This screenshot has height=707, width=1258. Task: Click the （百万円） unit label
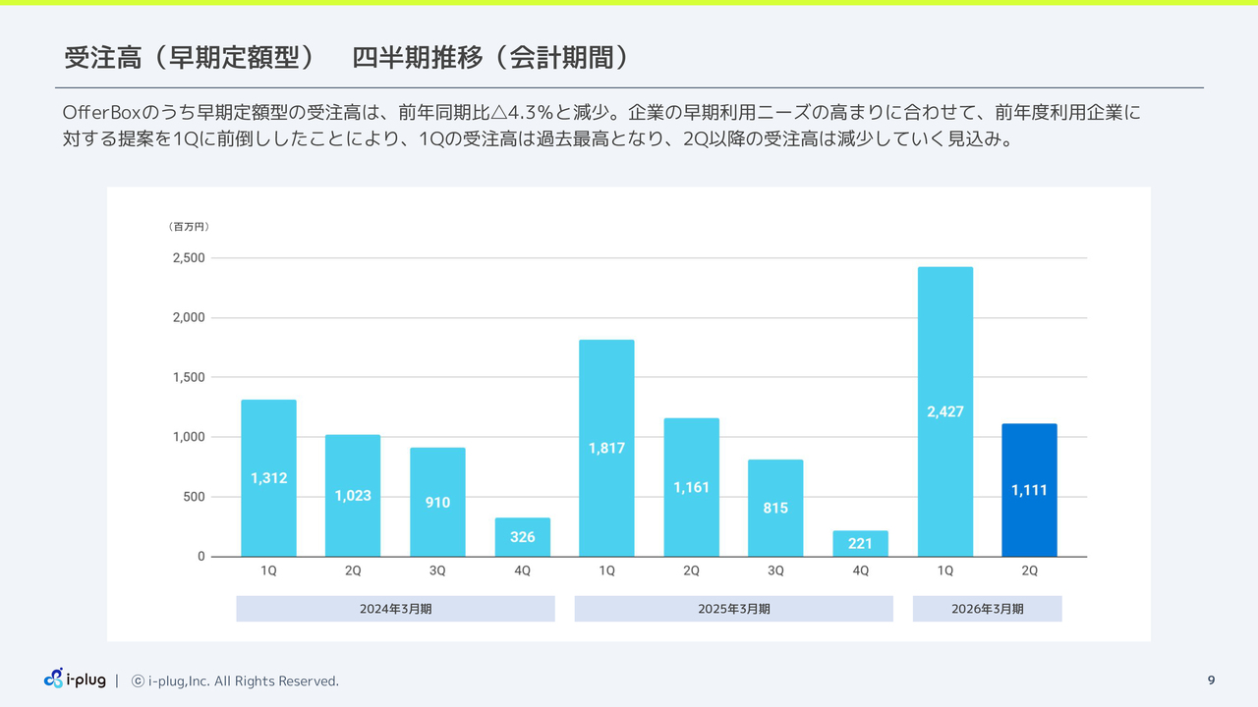tap(190, 227)
